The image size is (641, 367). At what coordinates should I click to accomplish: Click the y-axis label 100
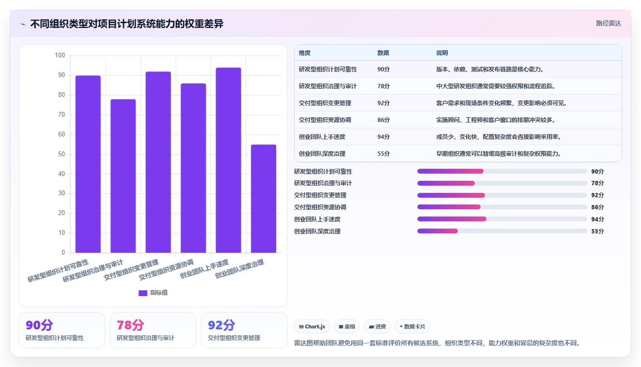pos(60,55)
